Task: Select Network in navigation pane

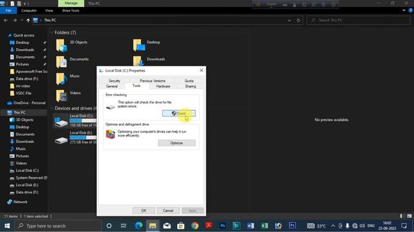Action: pyautogui.click(x=20, y=202)
